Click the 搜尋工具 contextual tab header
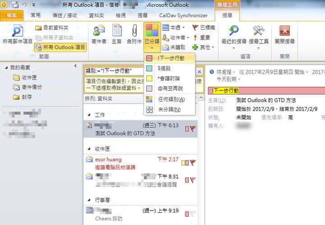The image size is (325, 225). point(227,5)
